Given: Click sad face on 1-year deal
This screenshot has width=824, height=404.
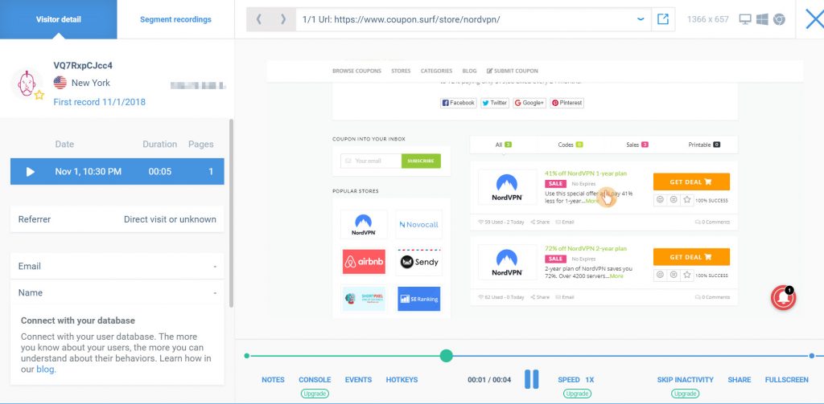Looking at the screenshot, I should [674, 200].
